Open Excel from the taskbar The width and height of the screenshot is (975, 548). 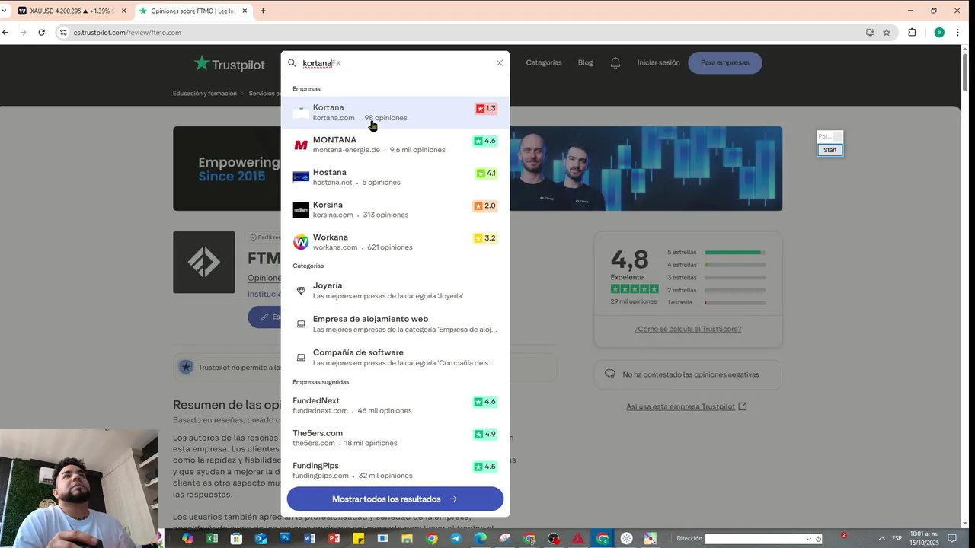[213, 538]
